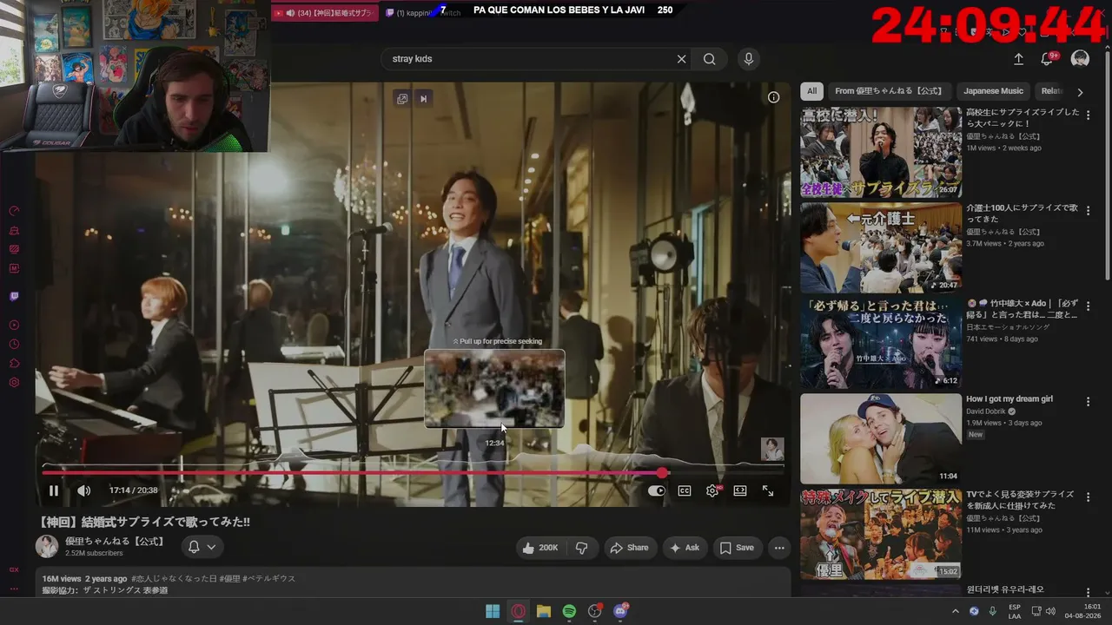Click the pop-out icon on the player overlay

(402, 99)
